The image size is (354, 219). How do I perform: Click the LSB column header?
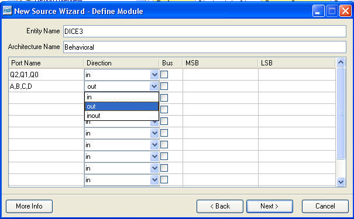[x=297, y=63]
